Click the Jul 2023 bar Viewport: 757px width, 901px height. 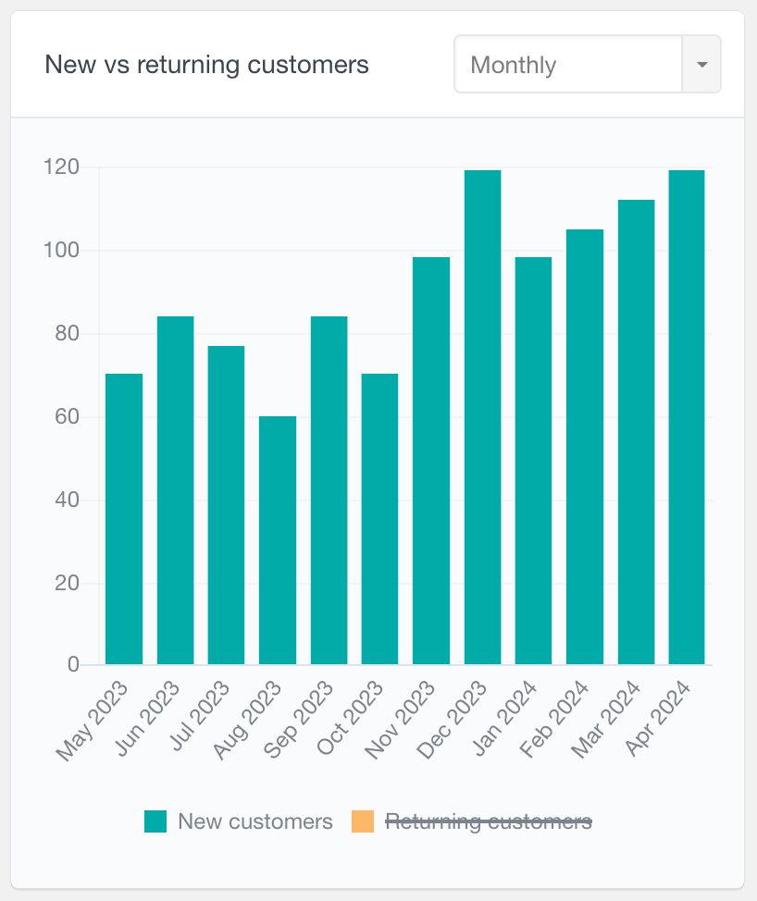coord(227,504)
